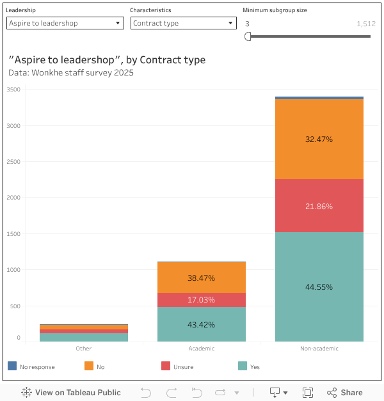Select the orange No legend swatch

point(89,366)
